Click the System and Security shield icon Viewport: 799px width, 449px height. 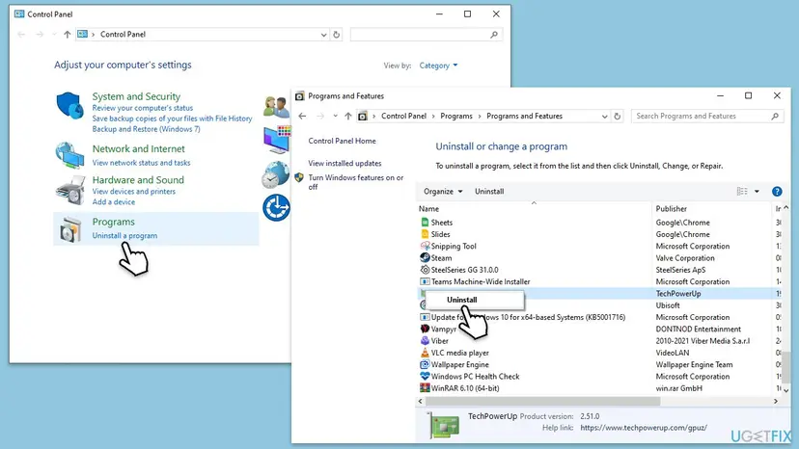(69, 105)
